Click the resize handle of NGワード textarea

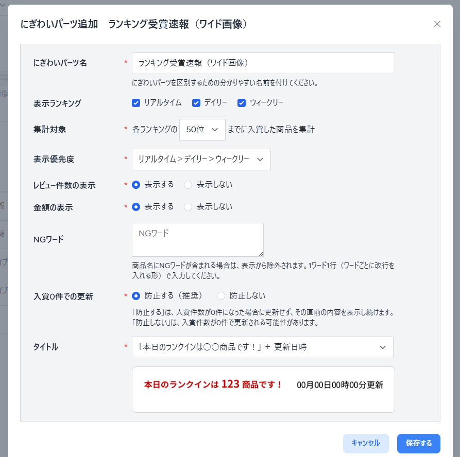tap(261, 254)
